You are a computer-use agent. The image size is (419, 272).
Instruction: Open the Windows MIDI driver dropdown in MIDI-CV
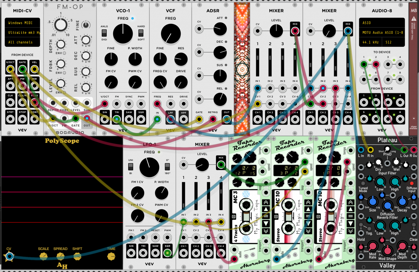click(x=22, y=23)
